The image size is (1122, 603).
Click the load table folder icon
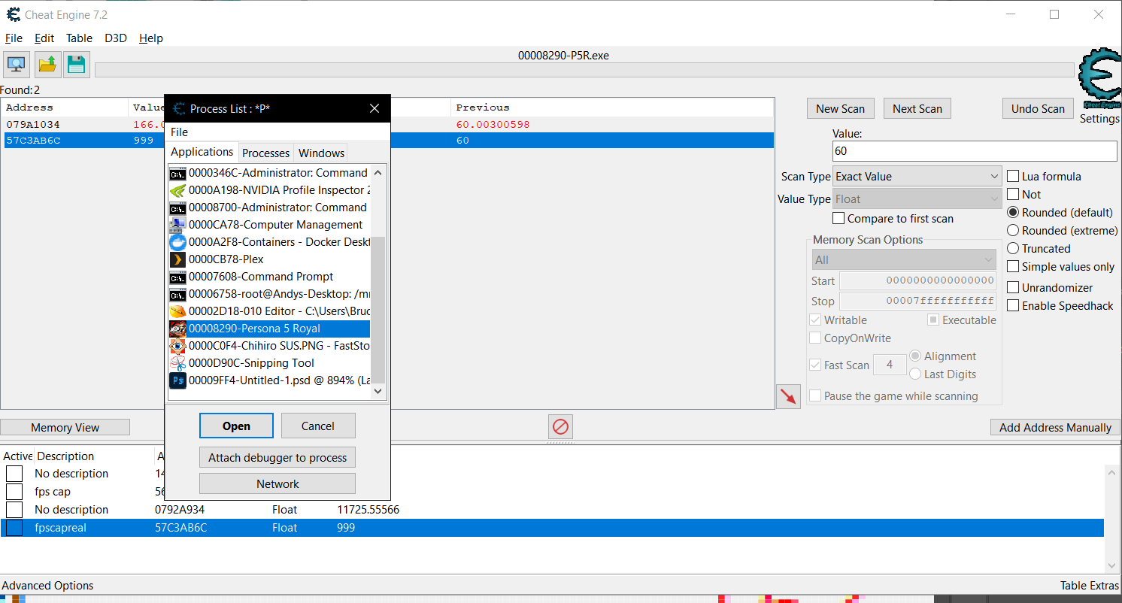(47, 65)
